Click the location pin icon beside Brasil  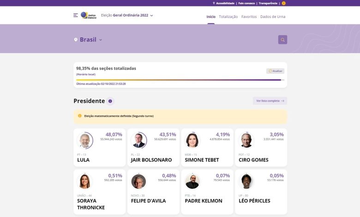[76, 40]
